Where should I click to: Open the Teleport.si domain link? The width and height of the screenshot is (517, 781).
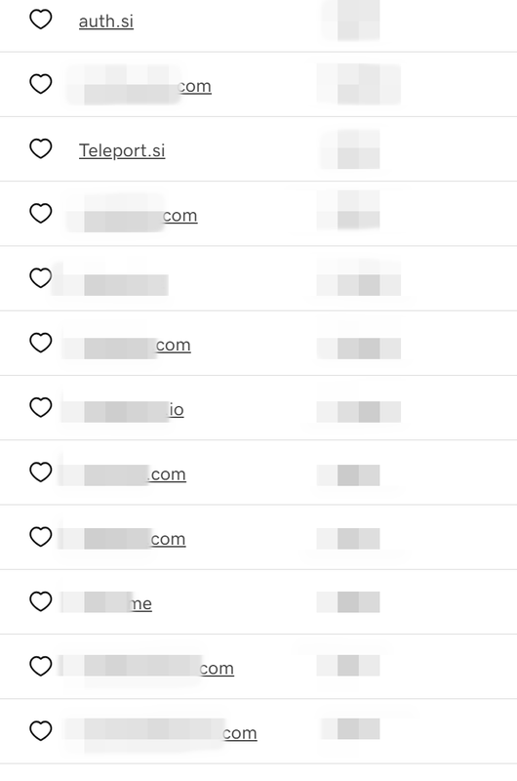(x=122, y=150)
